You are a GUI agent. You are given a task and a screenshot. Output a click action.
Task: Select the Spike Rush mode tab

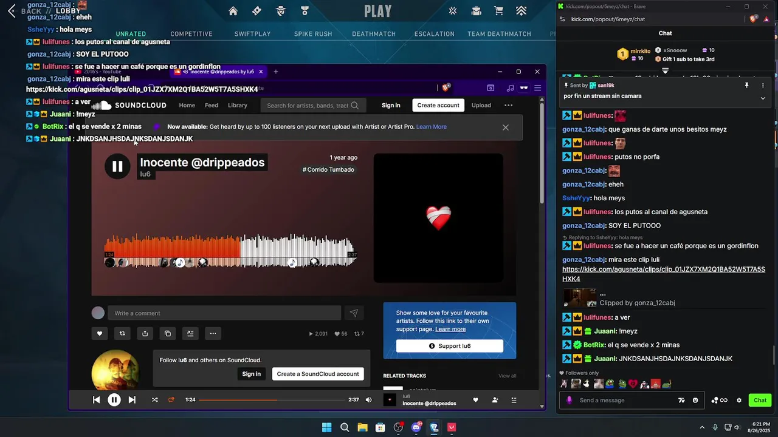coord(313,34)
